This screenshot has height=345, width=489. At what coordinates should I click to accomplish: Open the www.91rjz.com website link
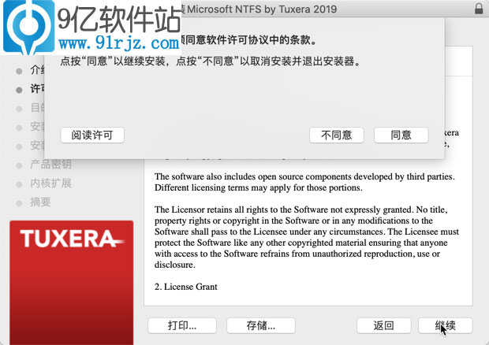pyautogui.click(x=119, y=43)
